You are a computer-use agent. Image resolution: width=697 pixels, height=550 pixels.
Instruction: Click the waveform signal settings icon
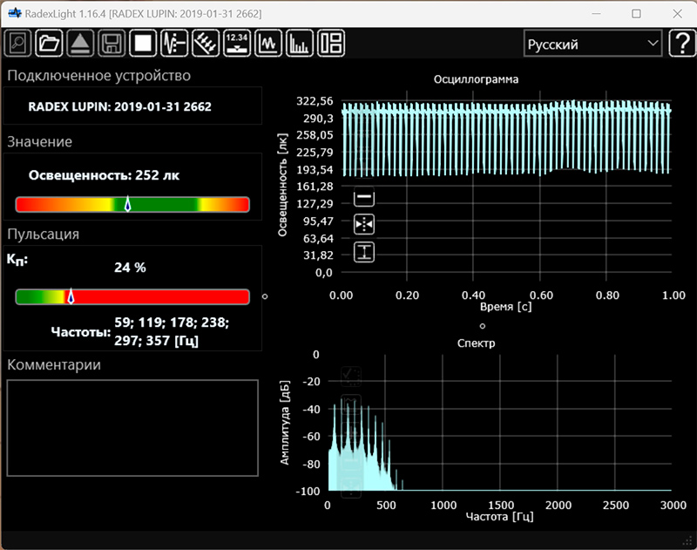[x=174, y=43]
